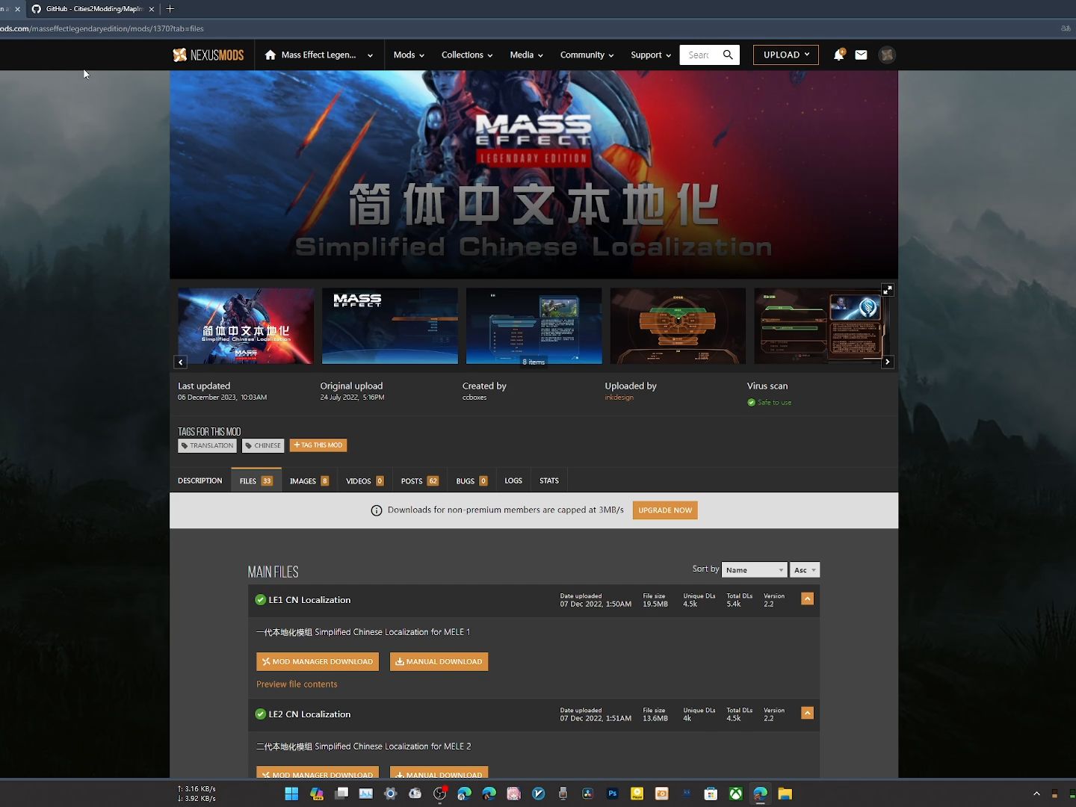Show hidden system tray icons
This screenshot has width=1076, height=807.
(x=1036, y=794)
